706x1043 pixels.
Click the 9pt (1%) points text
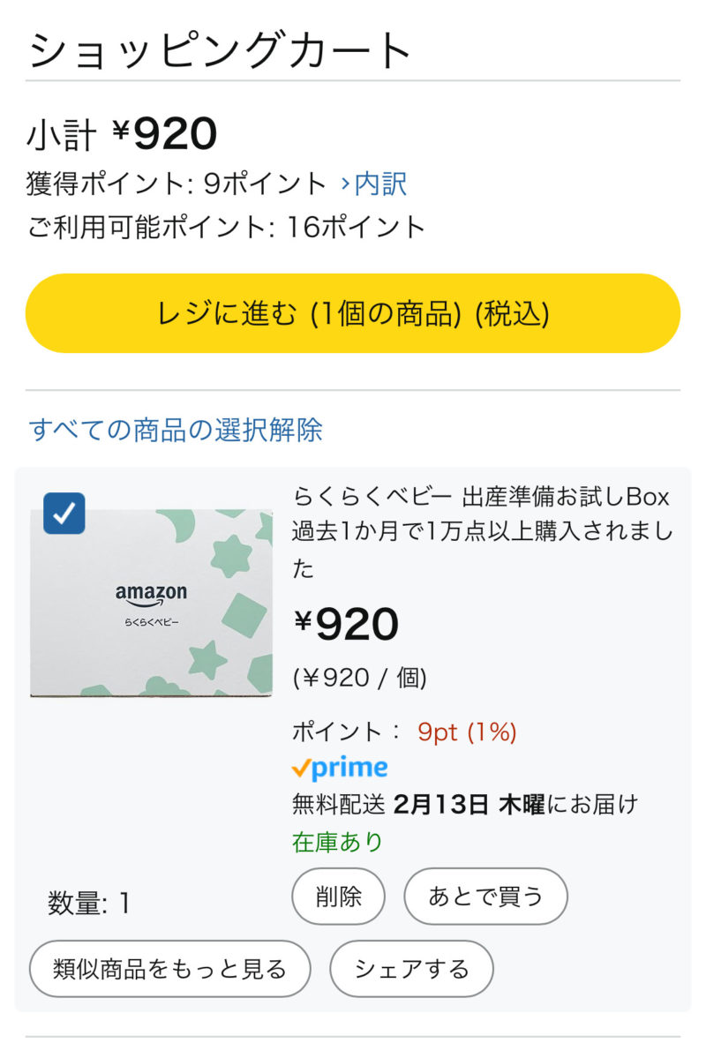[x=467, y=732]
